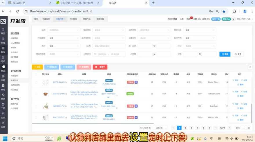
Task: Tick the checkbox for the 10 Oz Bamboo row
Action: click(36, 106)
